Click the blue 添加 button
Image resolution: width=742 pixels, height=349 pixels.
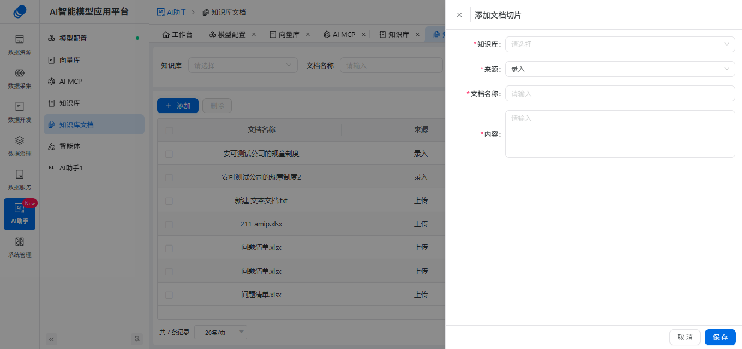click(178, 106)
